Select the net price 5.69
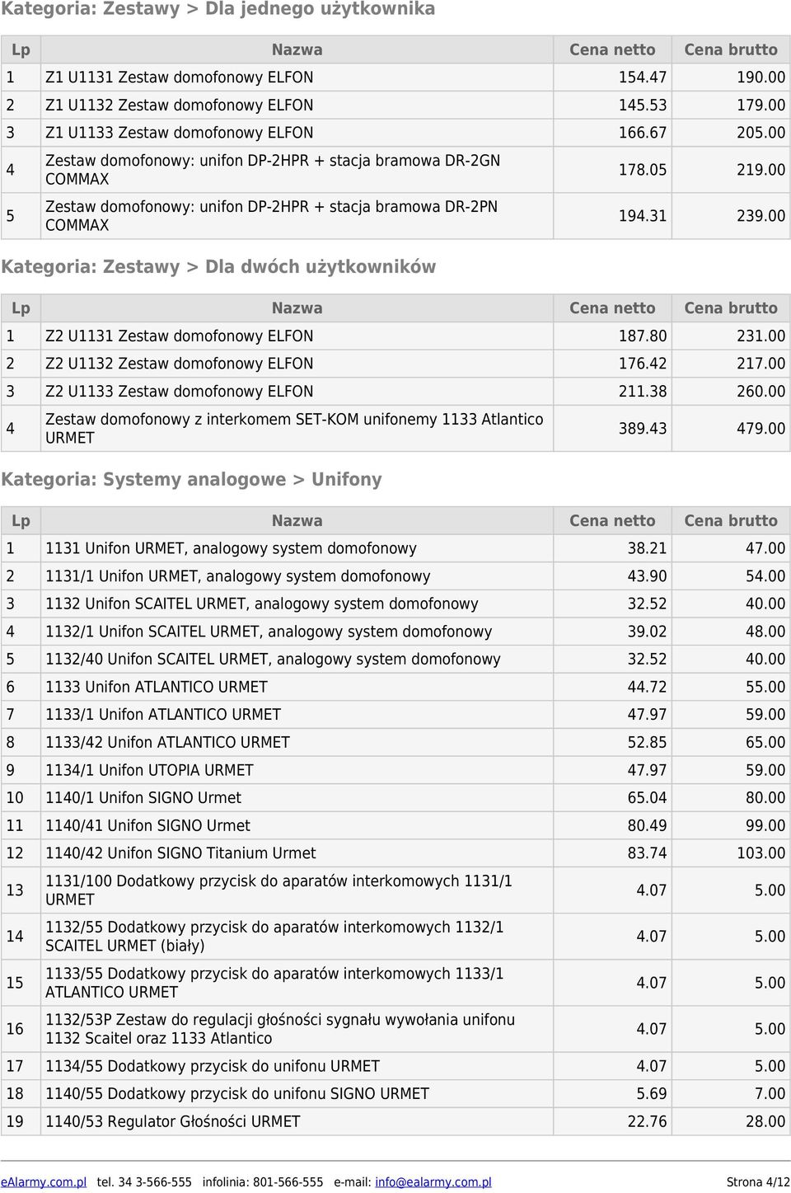This screenshot has width=791, height=1193. click(x=651, y=1094)
